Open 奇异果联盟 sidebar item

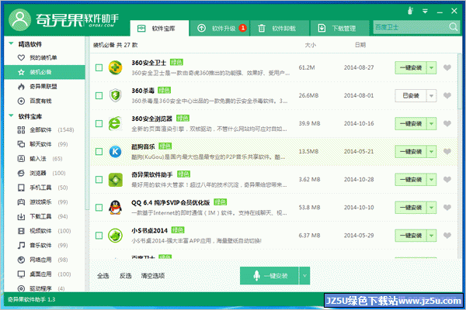pyautogui.click(x=44, y=87)
